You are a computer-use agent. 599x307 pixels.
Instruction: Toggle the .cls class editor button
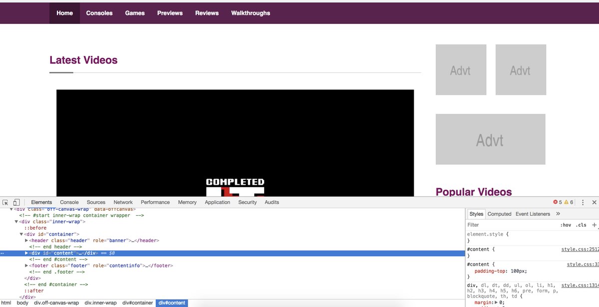(x=581, y=225)
